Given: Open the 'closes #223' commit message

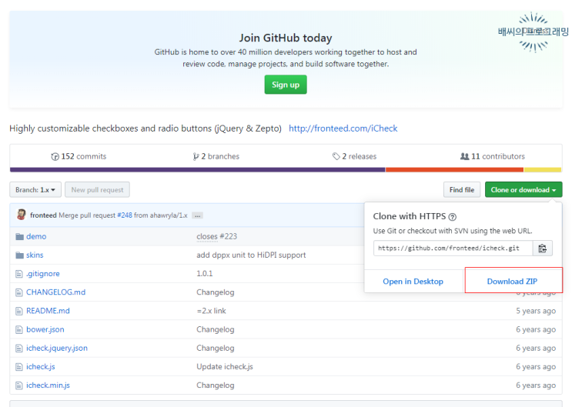Looking at the screenshot, I should (216, 236).
